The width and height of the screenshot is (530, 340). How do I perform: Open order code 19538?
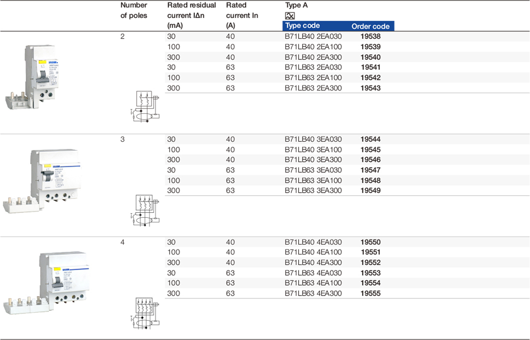tap(370, 37)
